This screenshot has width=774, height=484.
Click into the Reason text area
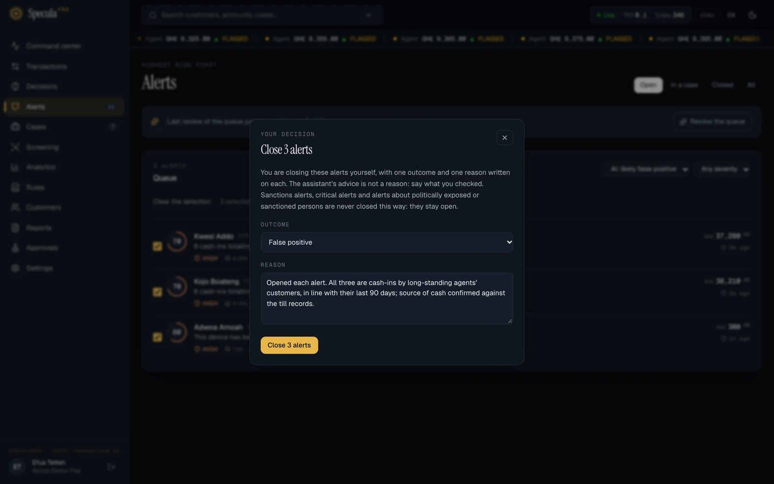pyautogui.click(x=387, y=298)
